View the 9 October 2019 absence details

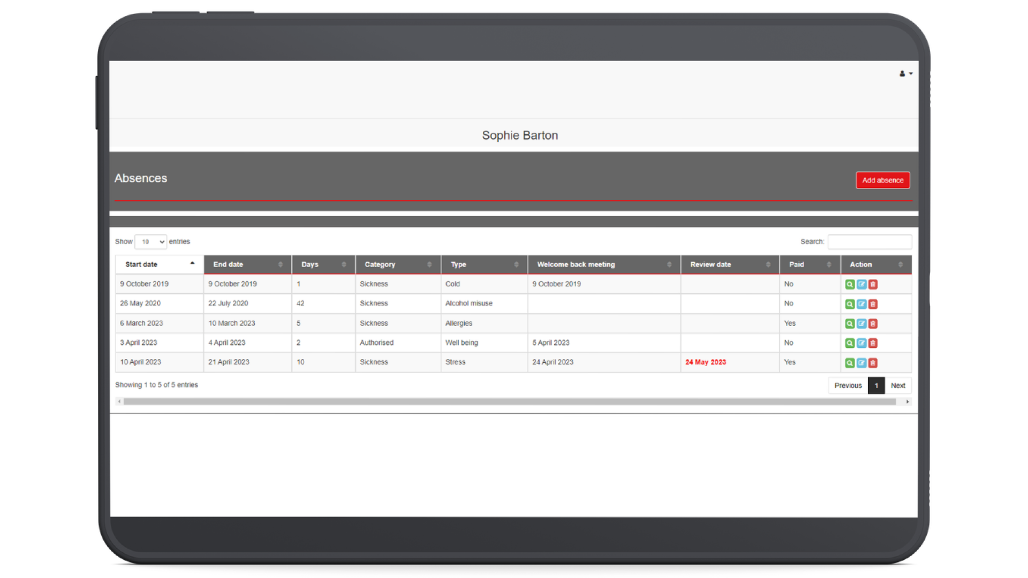pos(850,284)
